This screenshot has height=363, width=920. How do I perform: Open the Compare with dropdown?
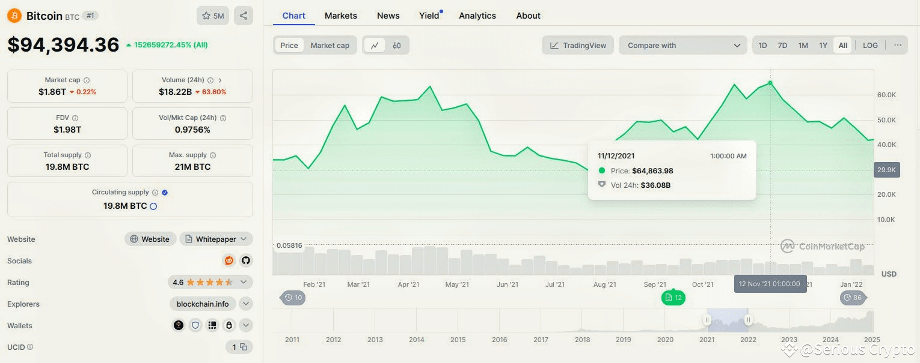[x=683, y=46]
